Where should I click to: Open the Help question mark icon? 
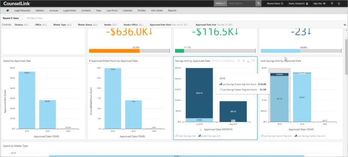(x=332, y=4)
